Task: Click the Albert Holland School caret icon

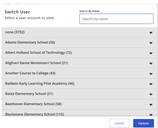Action: point(151,53)
